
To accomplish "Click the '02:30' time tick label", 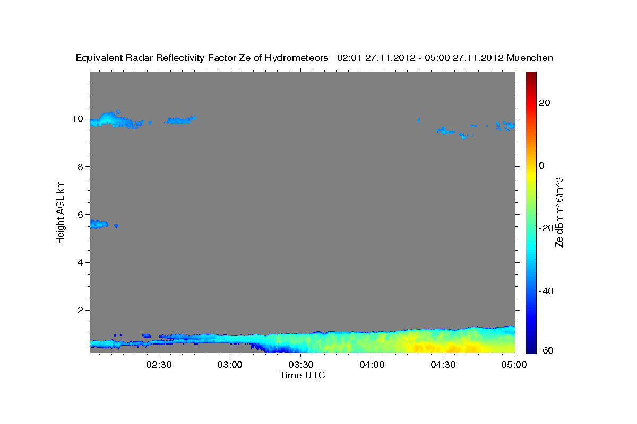I will coord(159,365).
